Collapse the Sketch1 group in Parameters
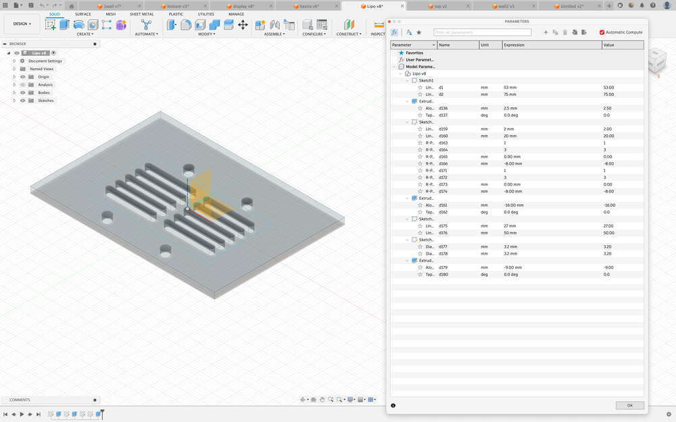Screen dimensions: 676x422 pos(407,80)
